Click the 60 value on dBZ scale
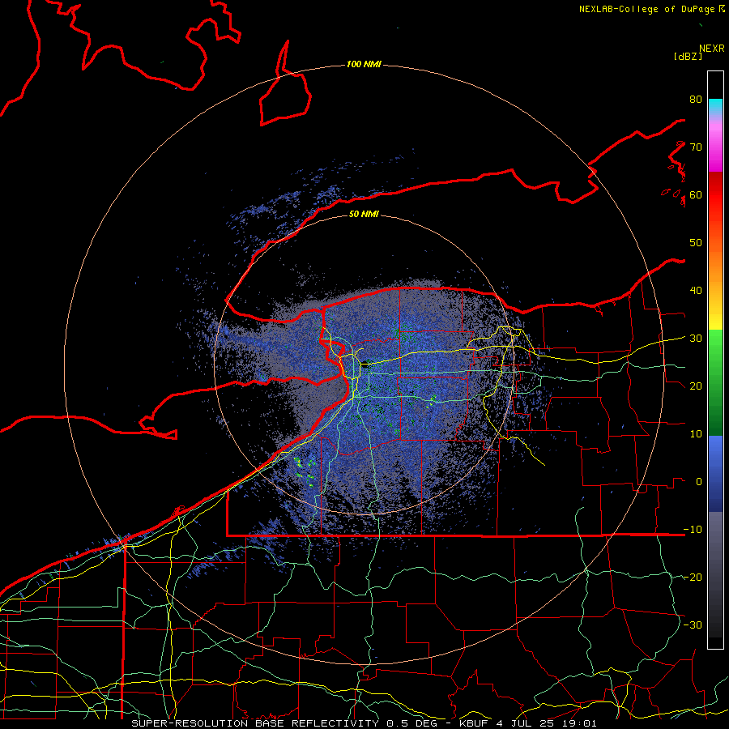Viewport: 729px width, 729px height. [x=696, y=195]
